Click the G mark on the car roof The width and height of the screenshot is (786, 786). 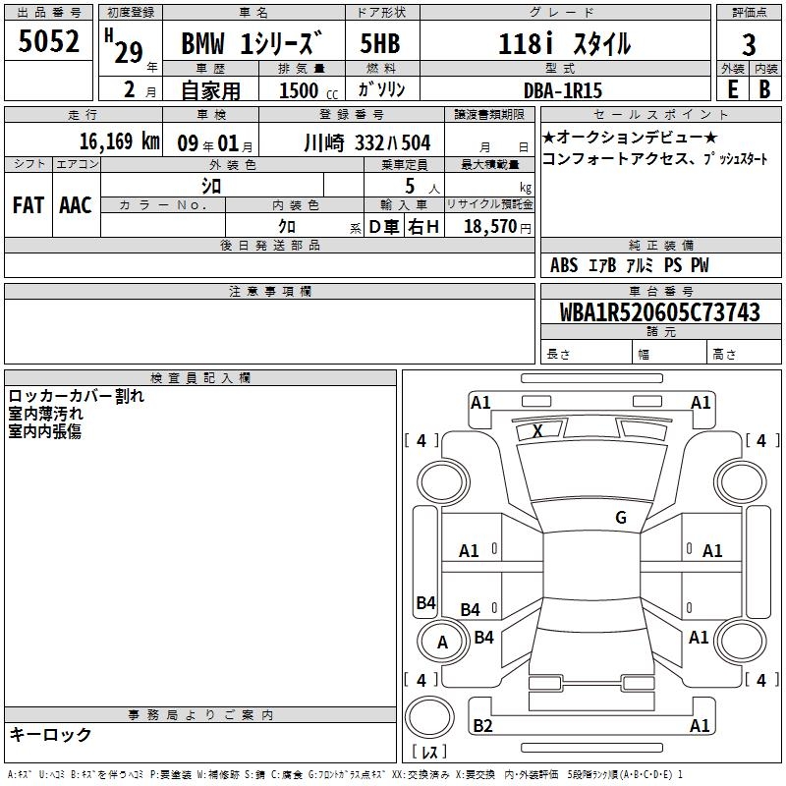click(x=620, y=518)
